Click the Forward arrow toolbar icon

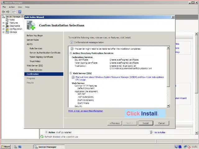click(x=8, y=12)
